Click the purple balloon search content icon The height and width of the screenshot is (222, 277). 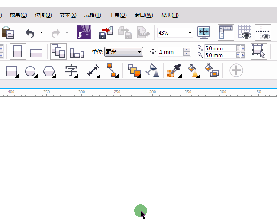click(84, 32)
